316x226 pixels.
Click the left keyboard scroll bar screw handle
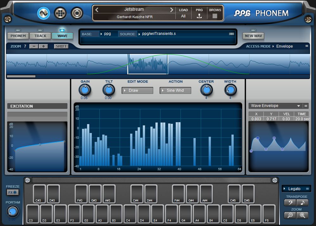(28, 180)
